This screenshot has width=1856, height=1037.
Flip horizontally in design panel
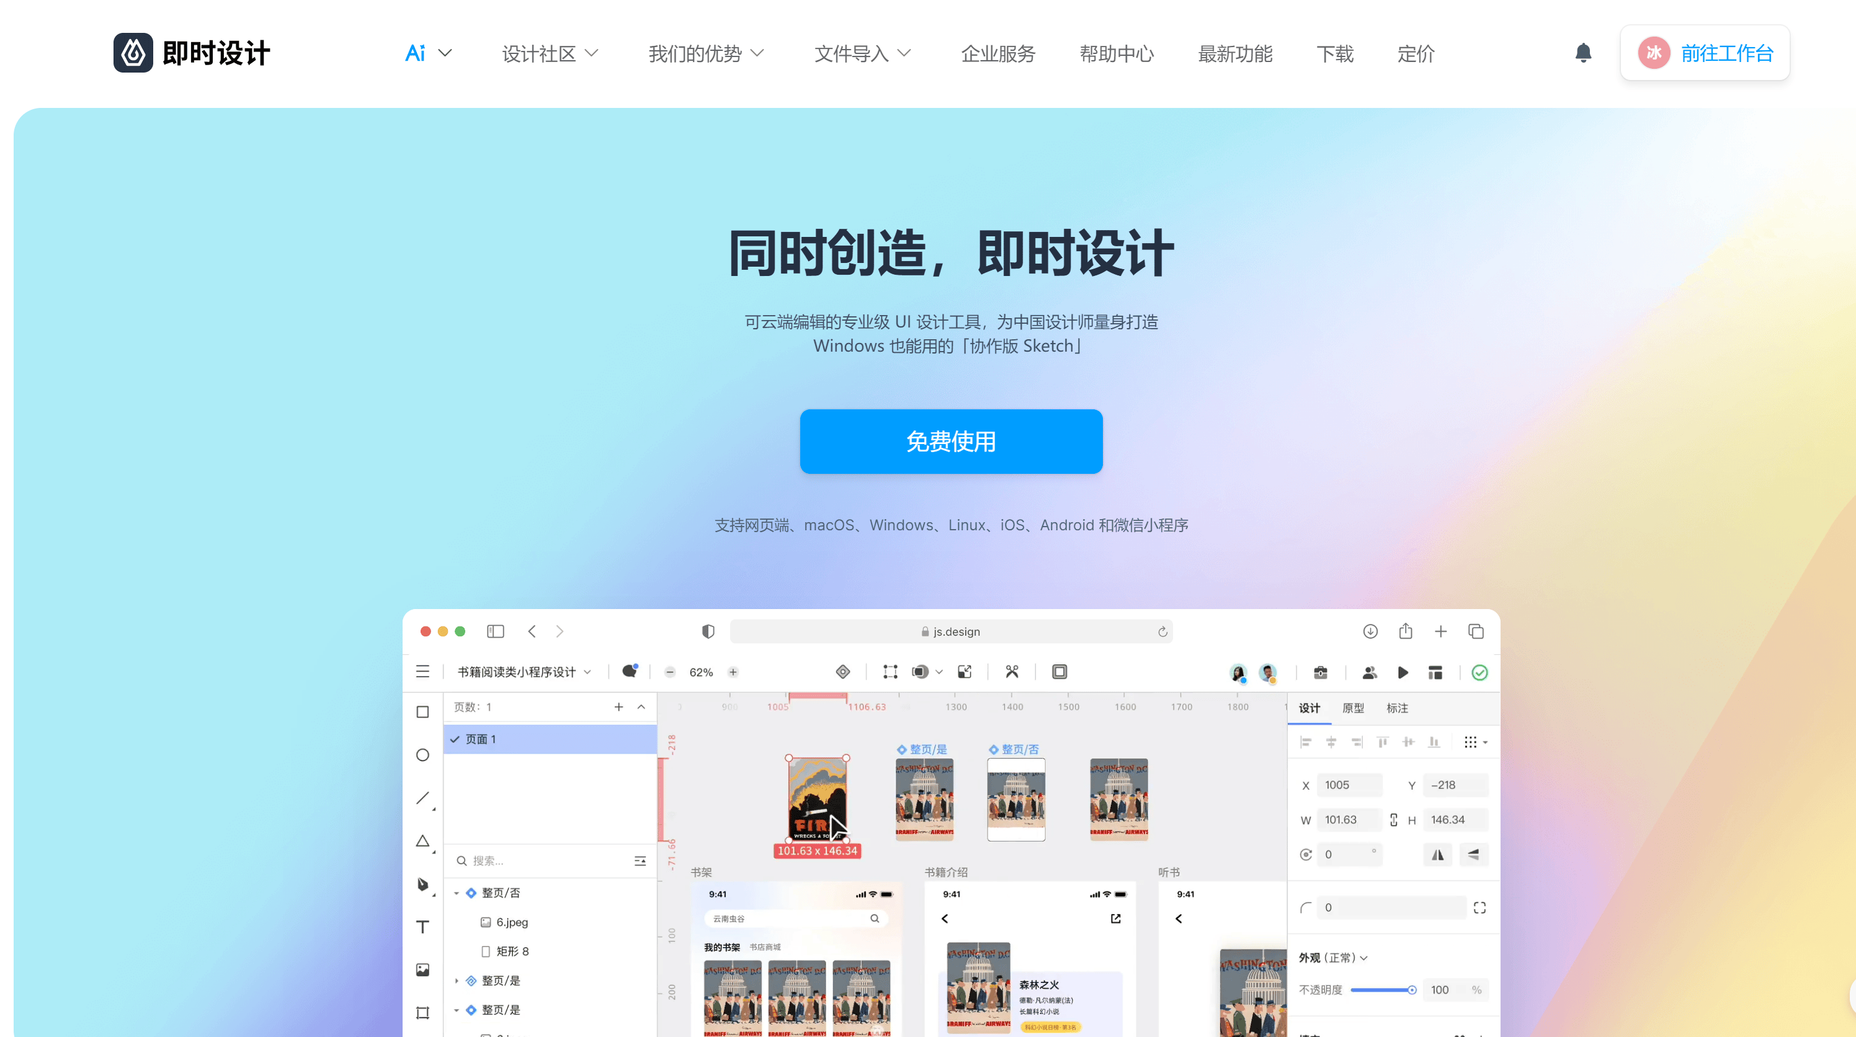coord(1438,854)
